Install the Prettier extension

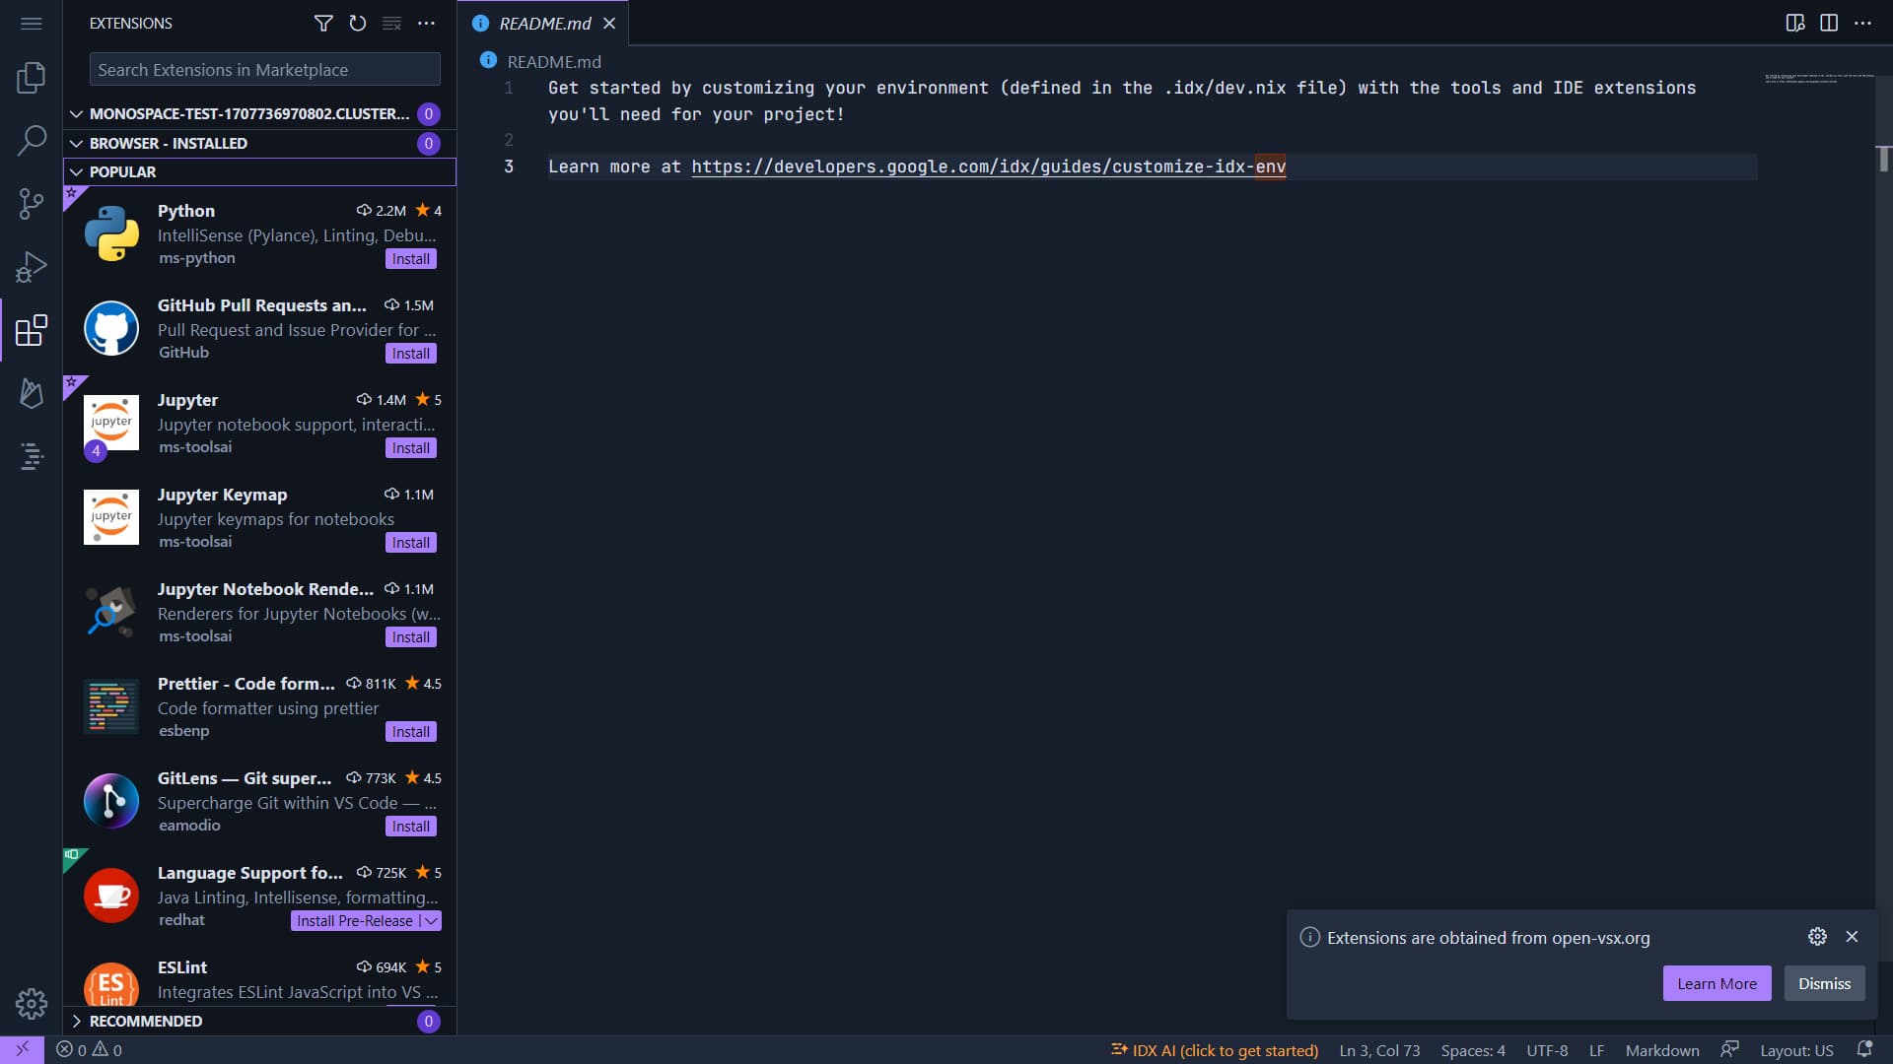click(x=410, y=732)
